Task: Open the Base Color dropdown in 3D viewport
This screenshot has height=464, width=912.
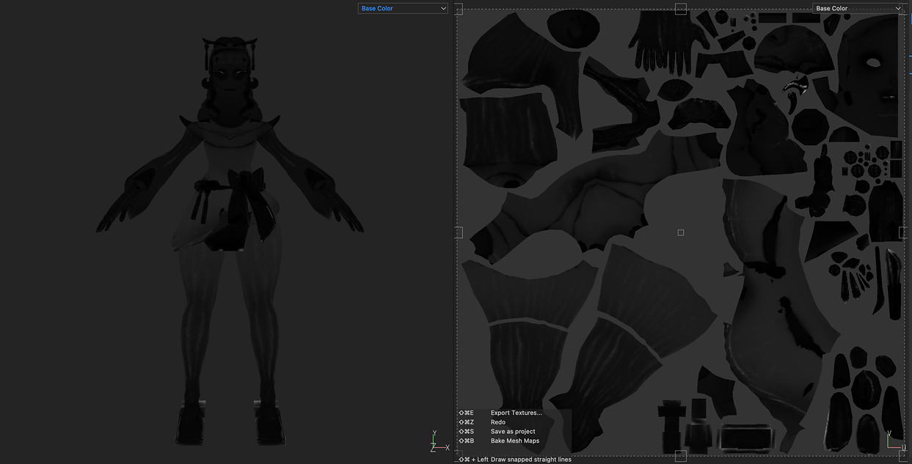Action: (x=402, y=8)
